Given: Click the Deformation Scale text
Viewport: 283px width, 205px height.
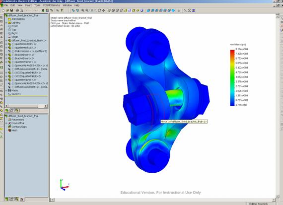Looking at the screenshot, I should coord(65,26).
